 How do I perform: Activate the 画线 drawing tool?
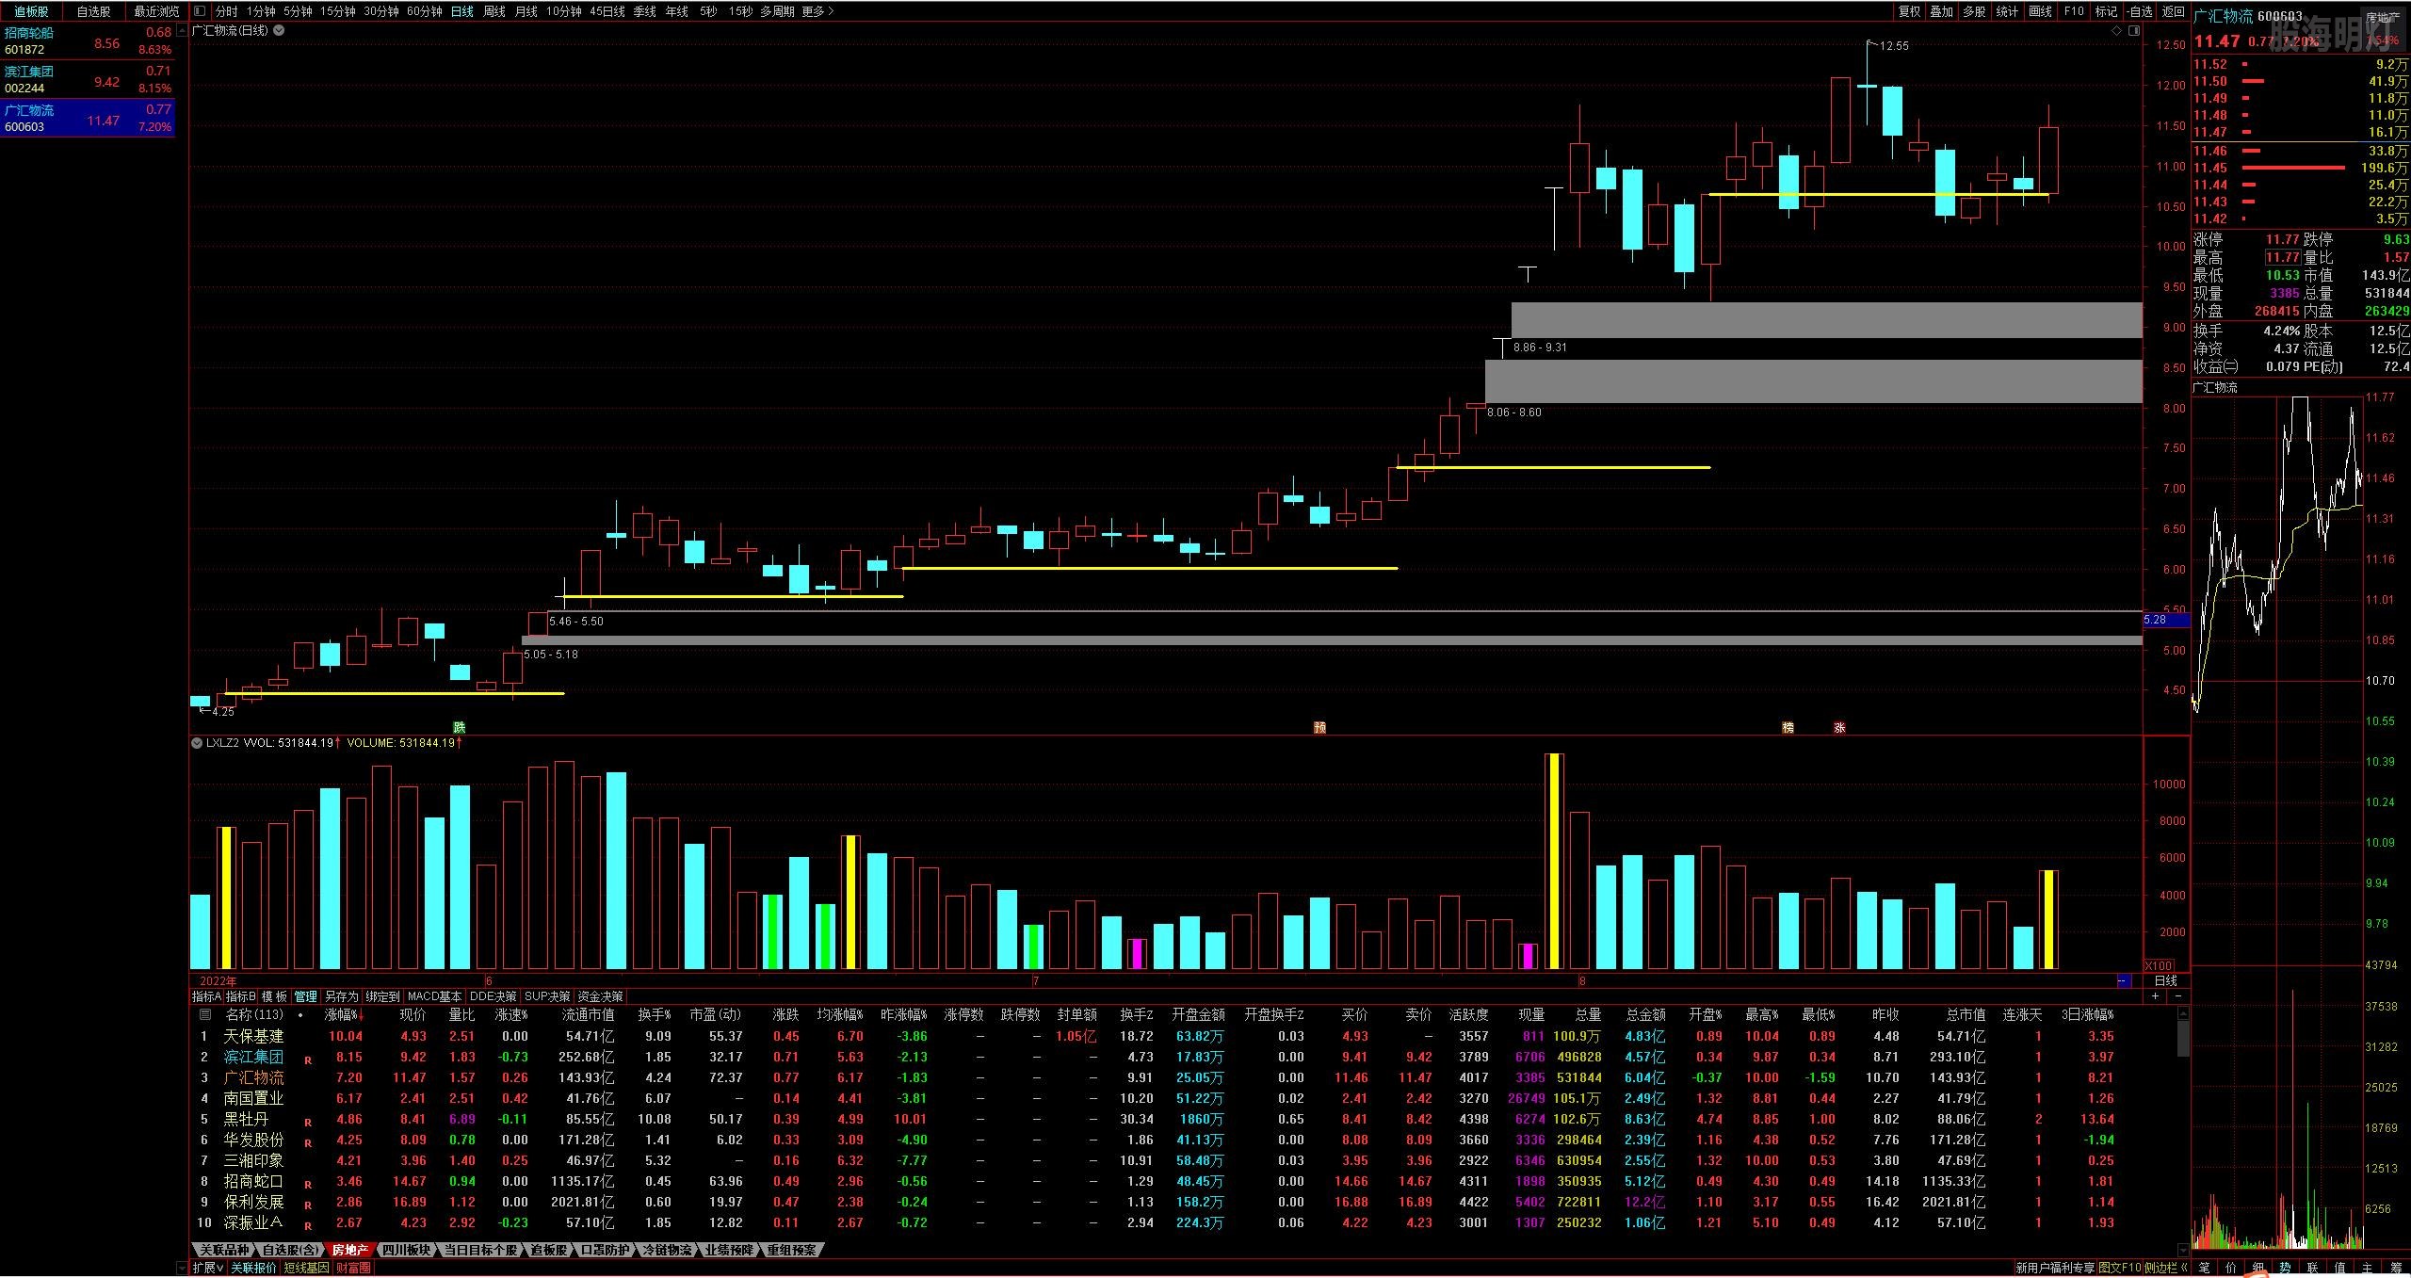[x=2040, y=11]
